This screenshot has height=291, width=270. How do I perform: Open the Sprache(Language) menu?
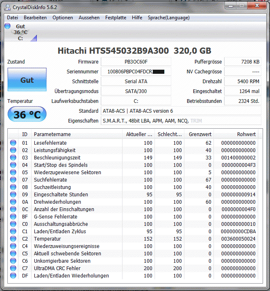click(x=169, y=18)
